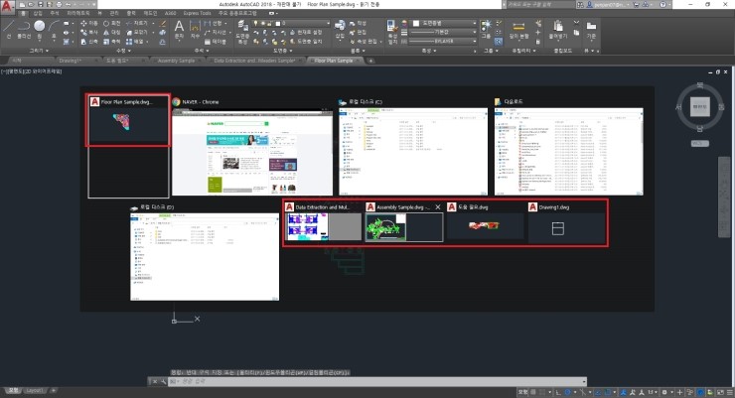
Task: Click Linear (선형) dimension button
Action: pyautogui.click(x=217, y=23)
